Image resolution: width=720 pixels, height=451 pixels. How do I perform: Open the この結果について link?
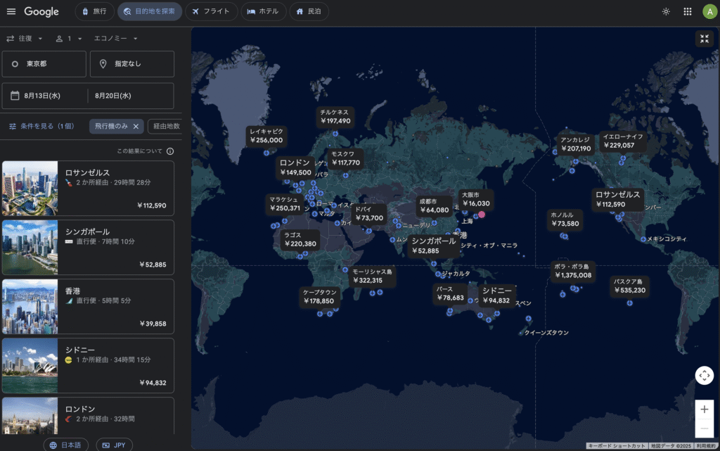[x=139, y=151]
